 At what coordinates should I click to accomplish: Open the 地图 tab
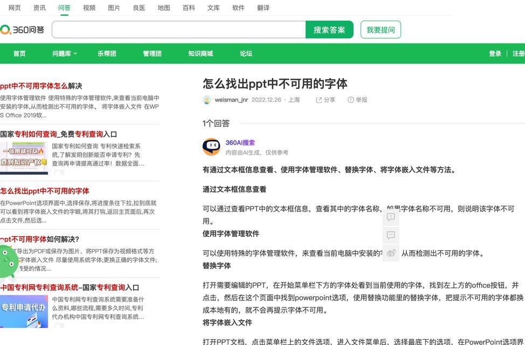pyautogui.click(x=164, y=8)
